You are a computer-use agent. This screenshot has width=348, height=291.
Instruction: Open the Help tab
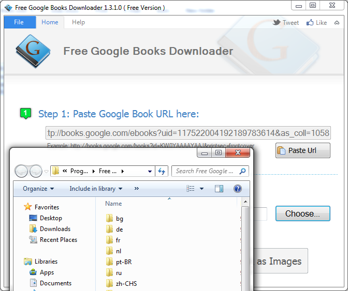[x=78, y=22]
